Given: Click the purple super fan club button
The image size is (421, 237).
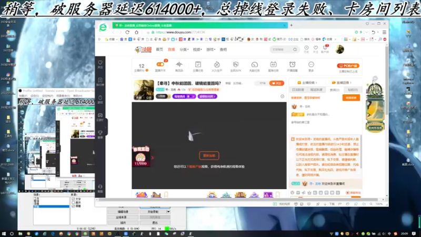Looking at the screenshot, I should click(x=207, y=96).
